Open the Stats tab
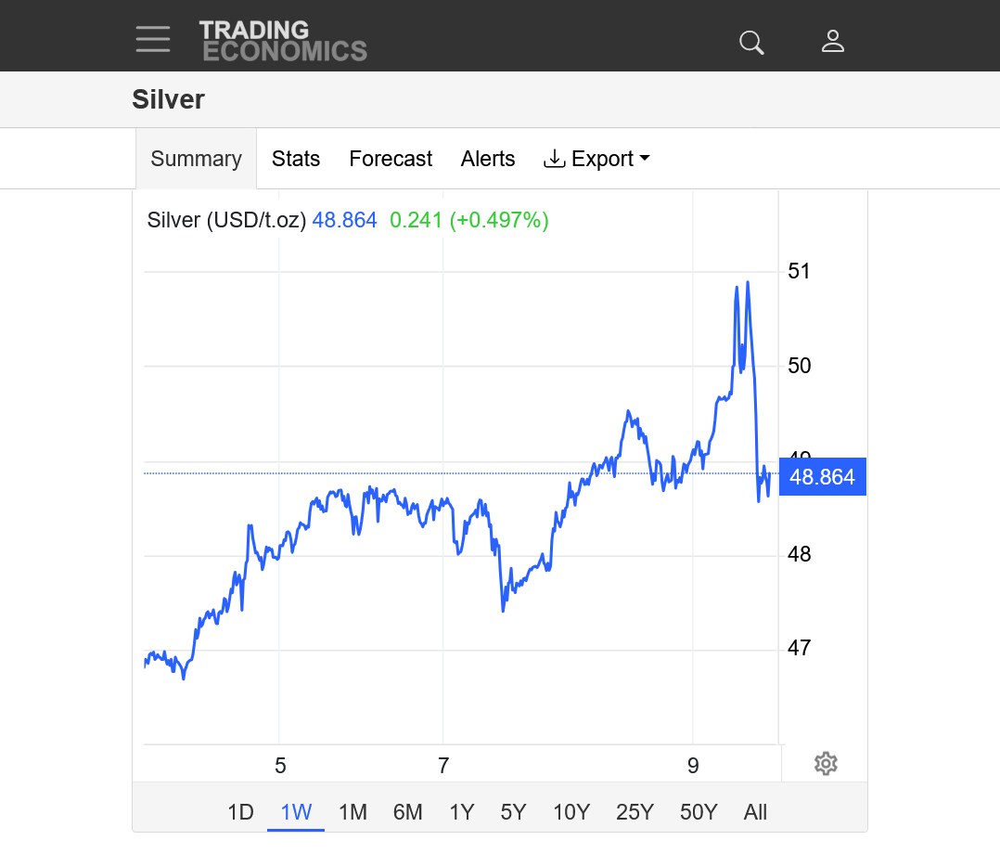This screenshot has height=866, width=1000. click(x=296, y=159)
